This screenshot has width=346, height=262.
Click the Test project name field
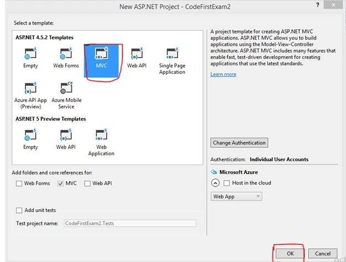(x=130, y=223)
